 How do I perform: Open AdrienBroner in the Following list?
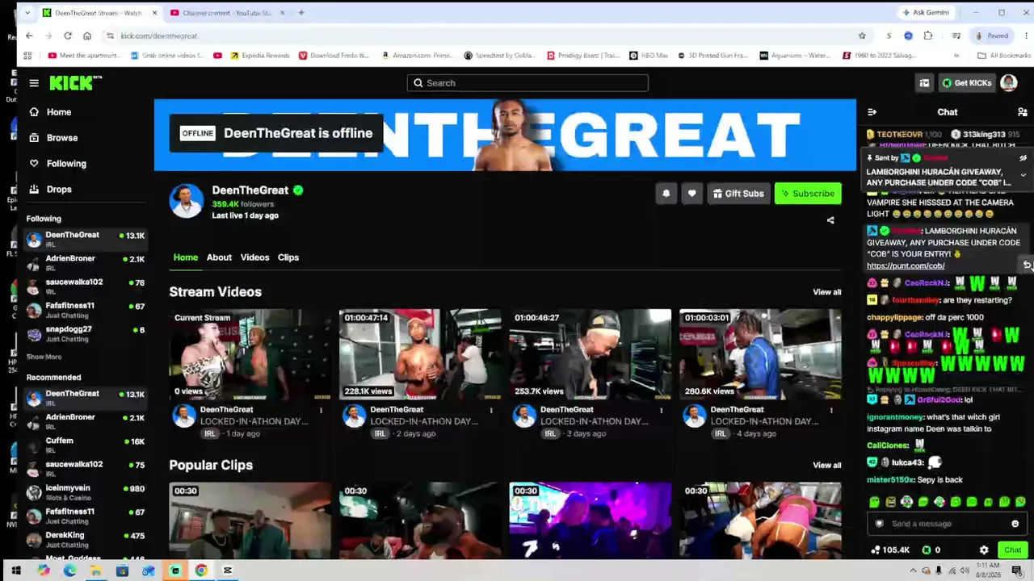(85, 263)
